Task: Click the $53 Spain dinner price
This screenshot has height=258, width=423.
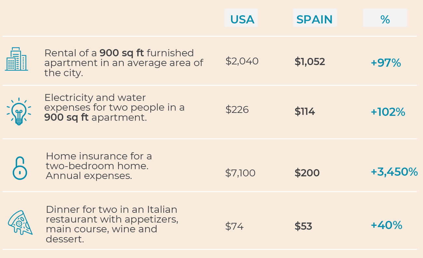Action: 303,226
